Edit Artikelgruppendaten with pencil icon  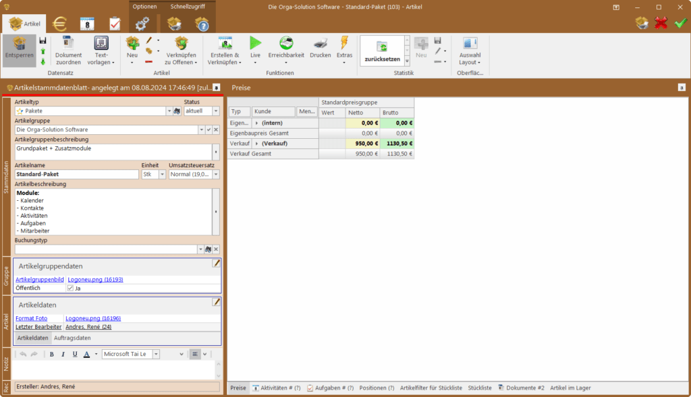(x=216, y=263)
